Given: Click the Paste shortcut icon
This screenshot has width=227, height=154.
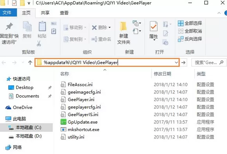Looking at the screenshot, I should point(54,31).
